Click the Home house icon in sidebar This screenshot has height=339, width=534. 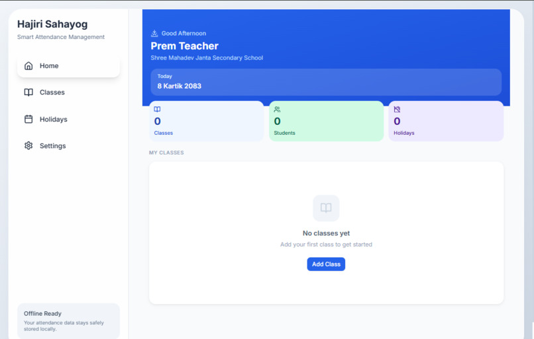(28, 65)
